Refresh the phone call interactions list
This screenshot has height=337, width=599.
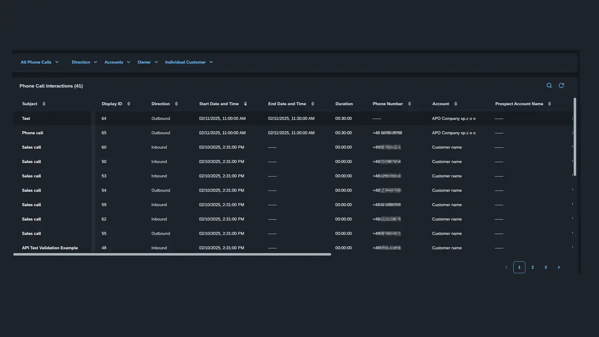click(561, 85)
